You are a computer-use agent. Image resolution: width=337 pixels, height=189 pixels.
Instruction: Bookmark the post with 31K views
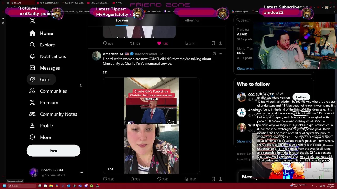pos(213,43)
